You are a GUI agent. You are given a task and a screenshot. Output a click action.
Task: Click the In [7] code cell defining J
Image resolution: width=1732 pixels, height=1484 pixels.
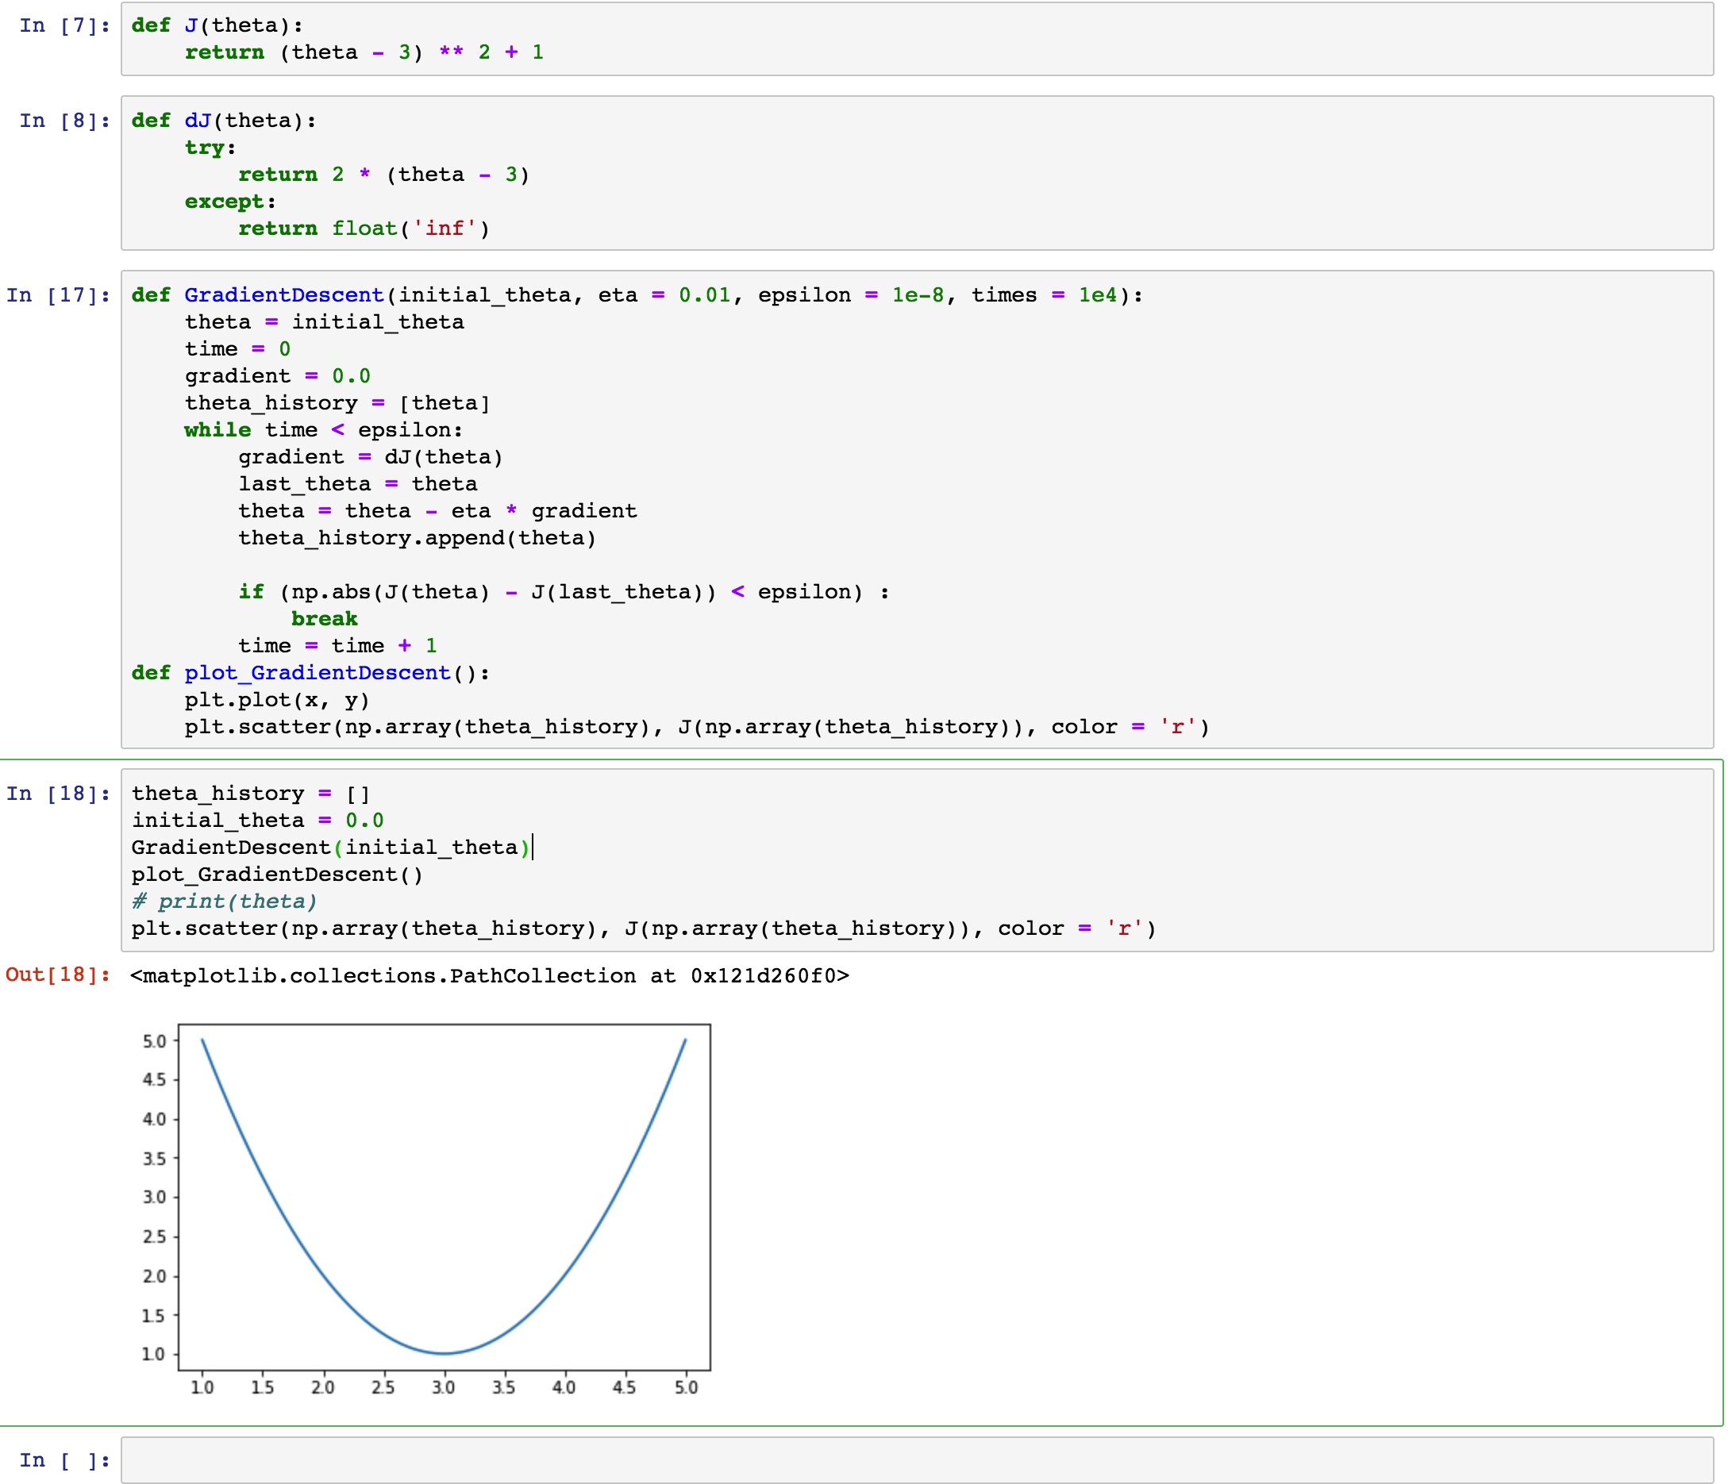coord(917,39)
